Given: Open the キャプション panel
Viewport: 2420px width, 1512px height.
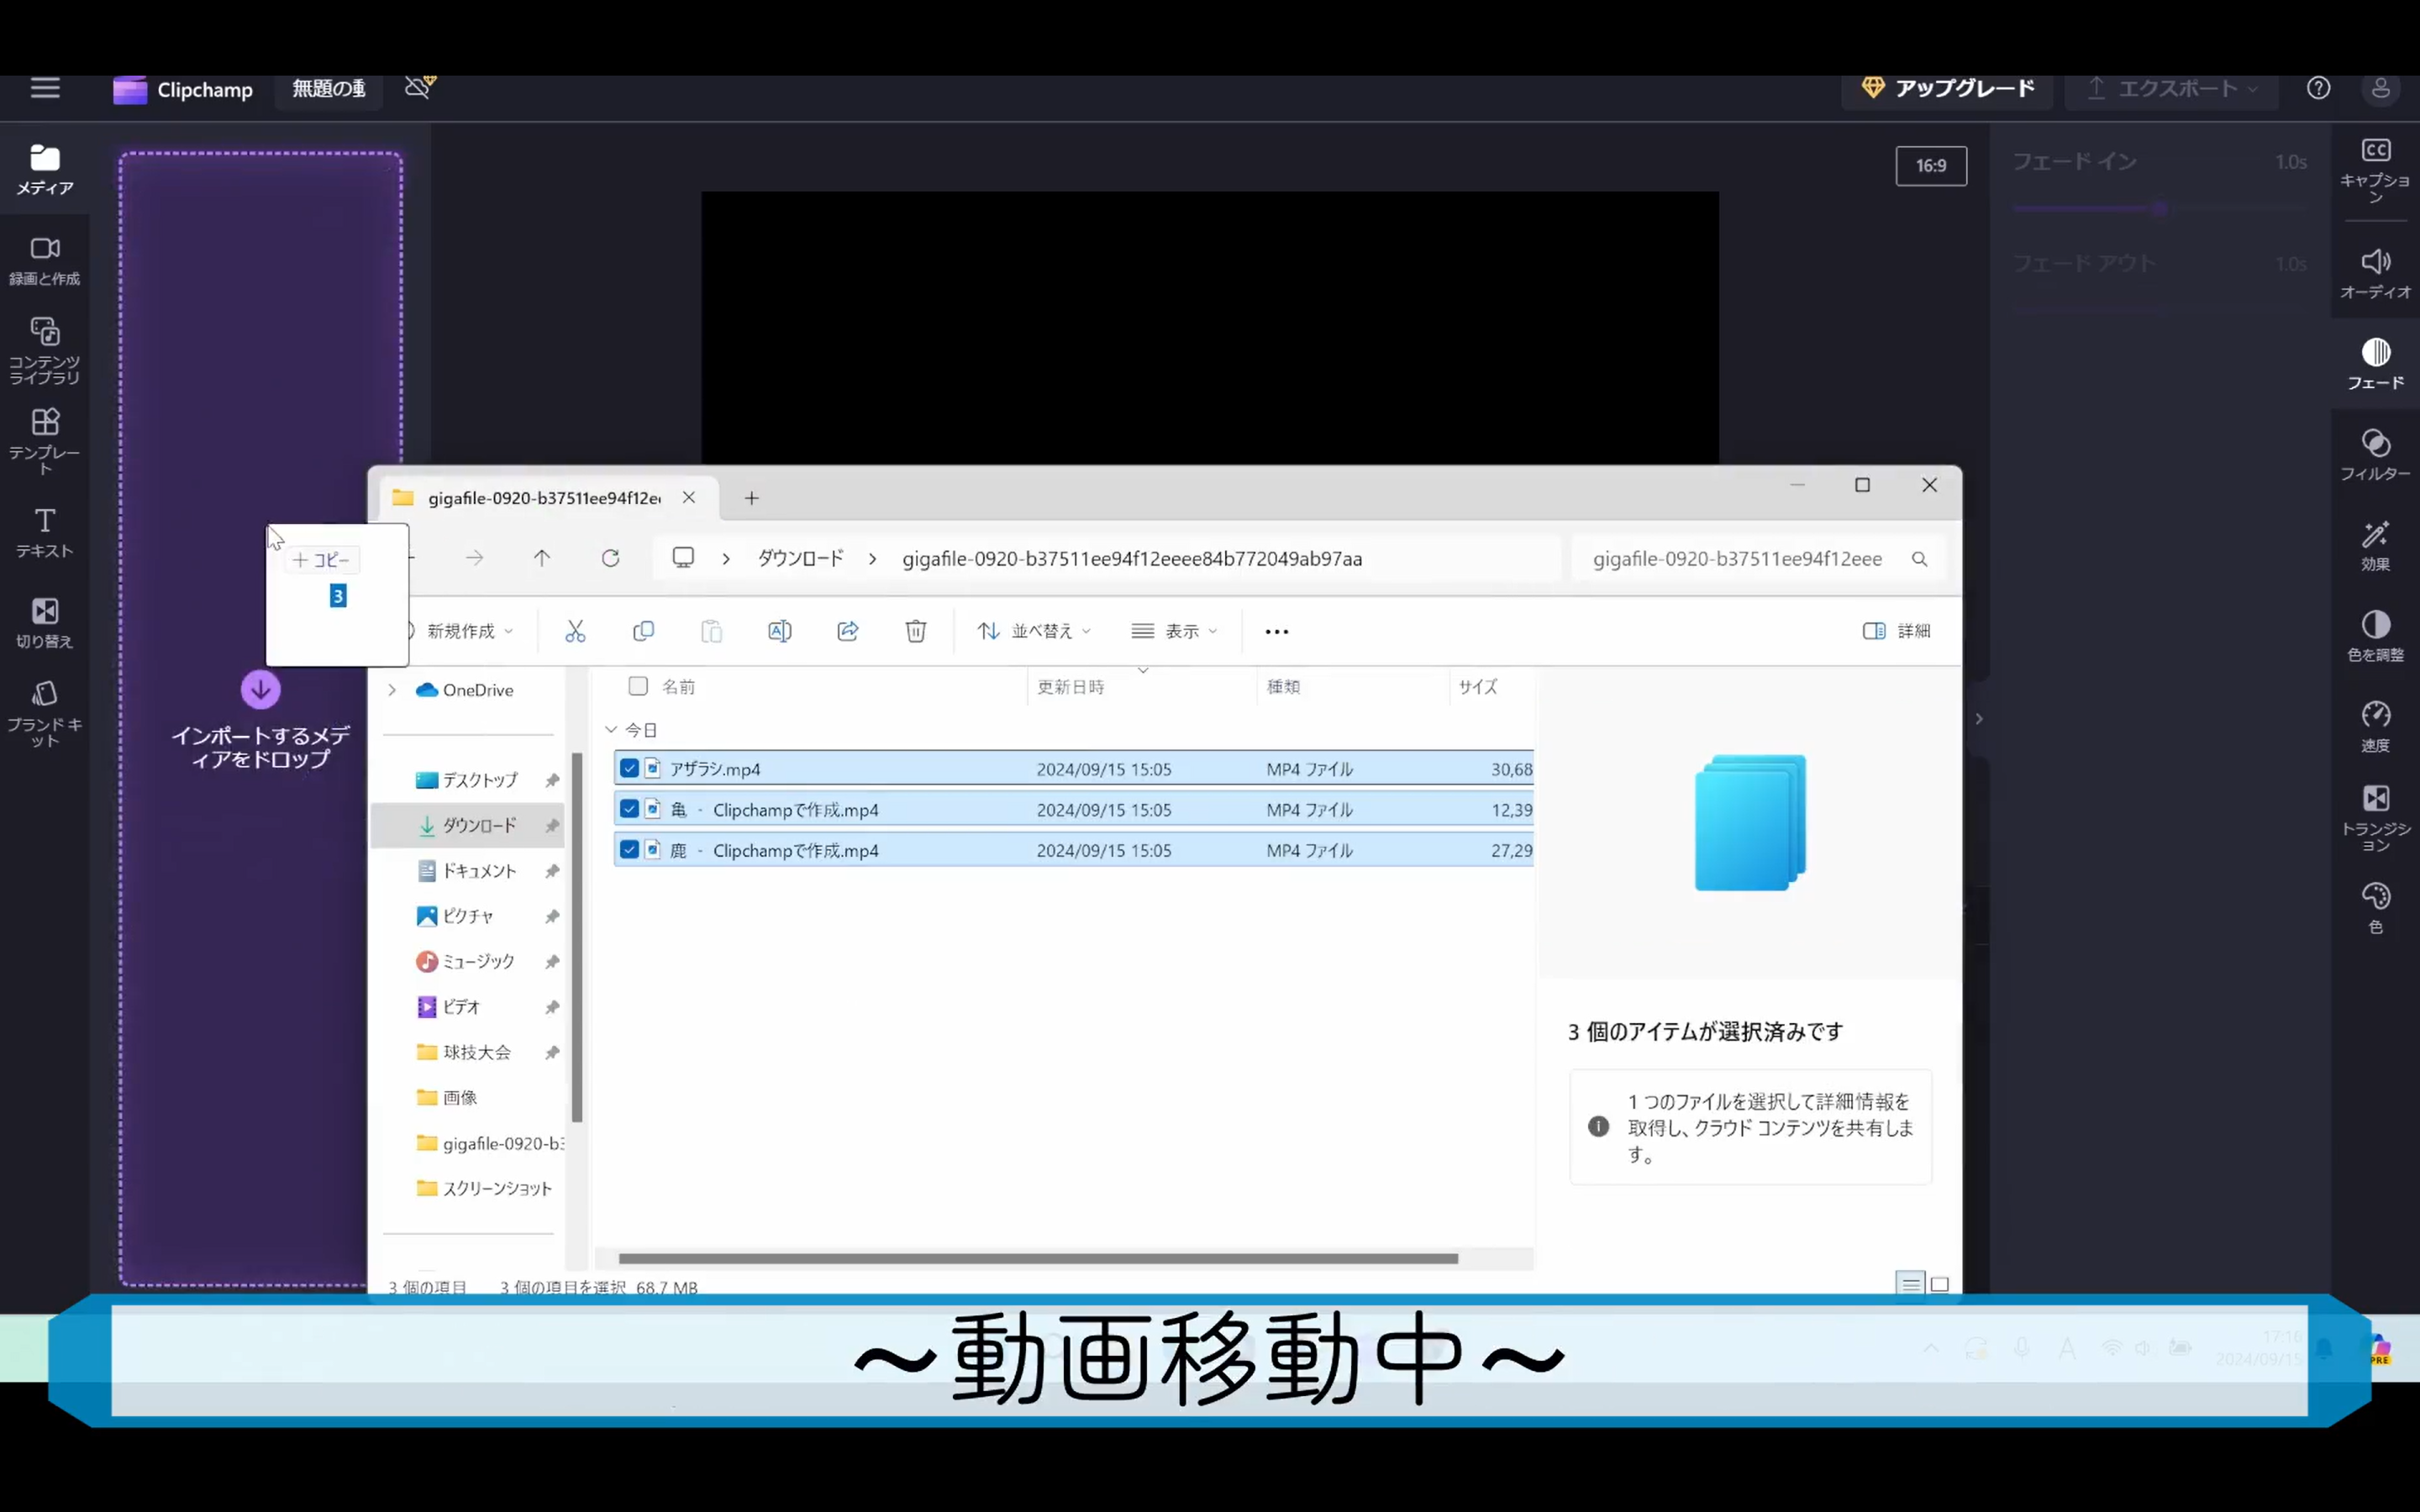Looking at the screenshot, I should tap(2375, 170).
